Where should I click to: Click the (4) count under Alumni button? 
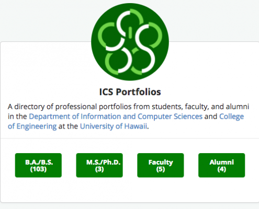[x=222, y=169]
